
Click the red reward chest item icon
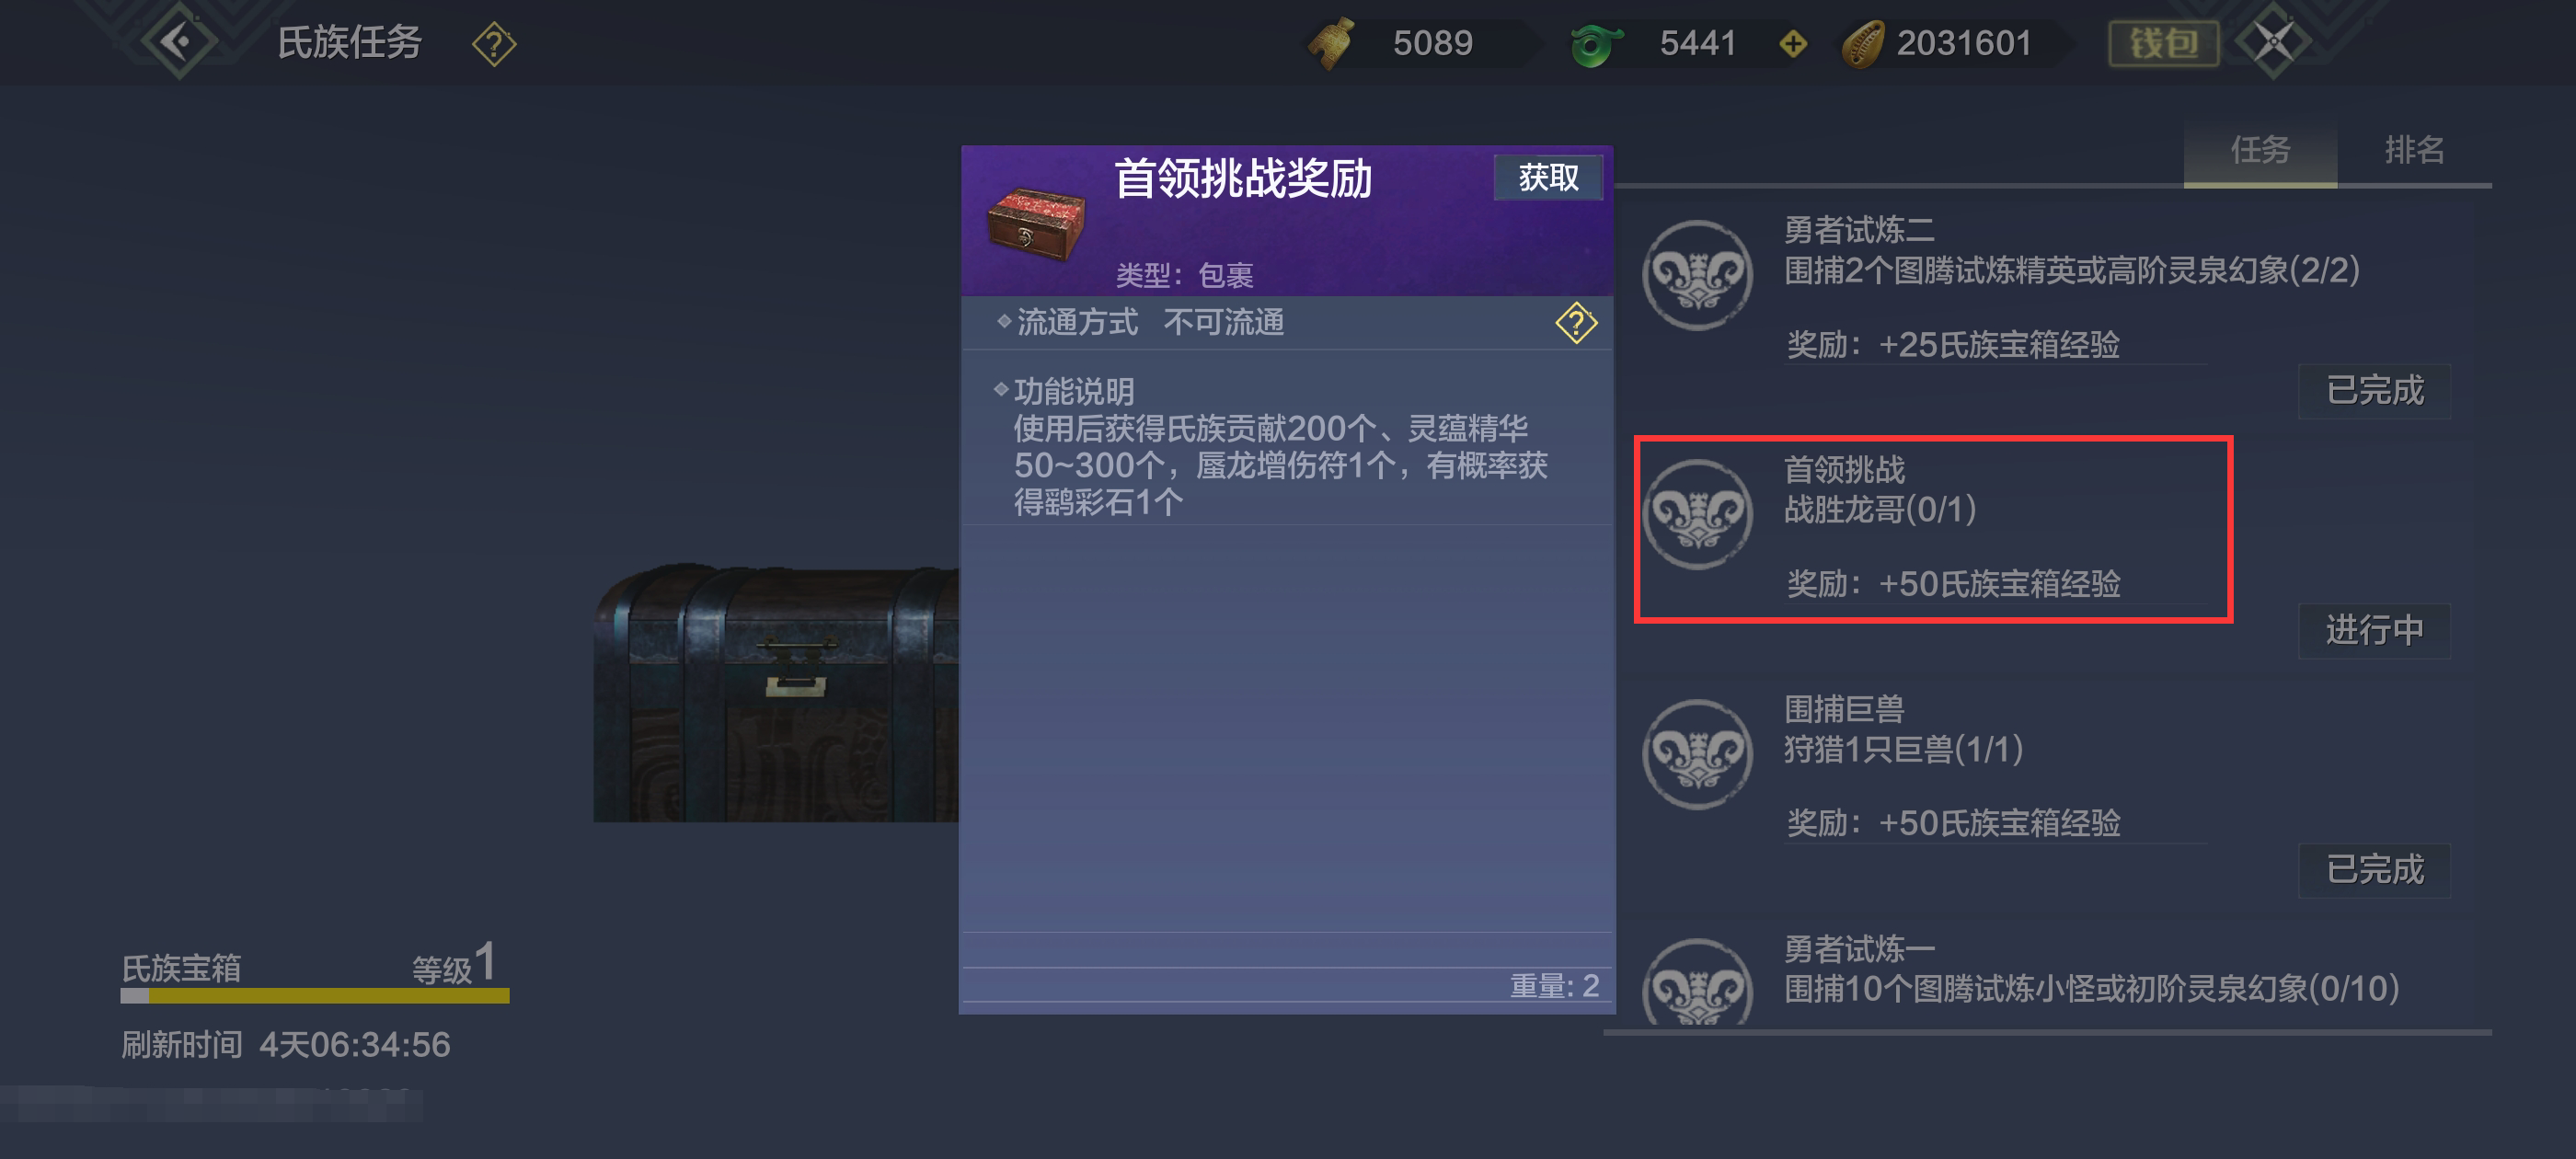[1035, 222]
